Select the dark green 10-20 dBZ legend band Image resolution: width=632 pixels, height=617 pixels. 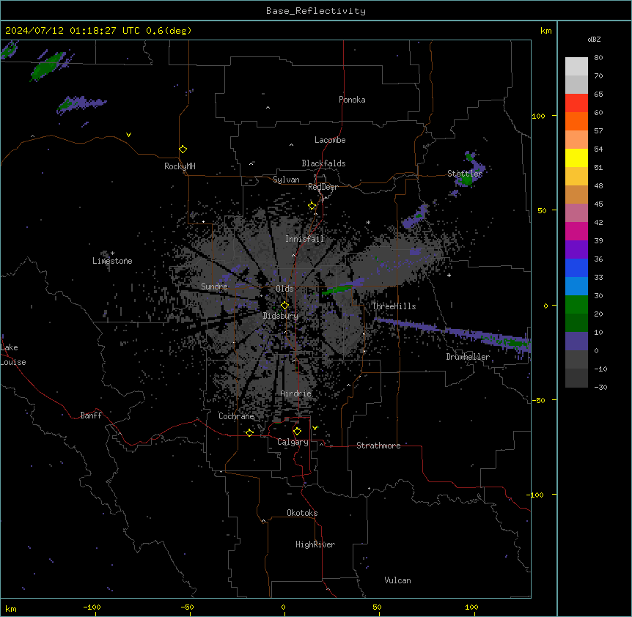pyautogui.click(x=576, y=323)
